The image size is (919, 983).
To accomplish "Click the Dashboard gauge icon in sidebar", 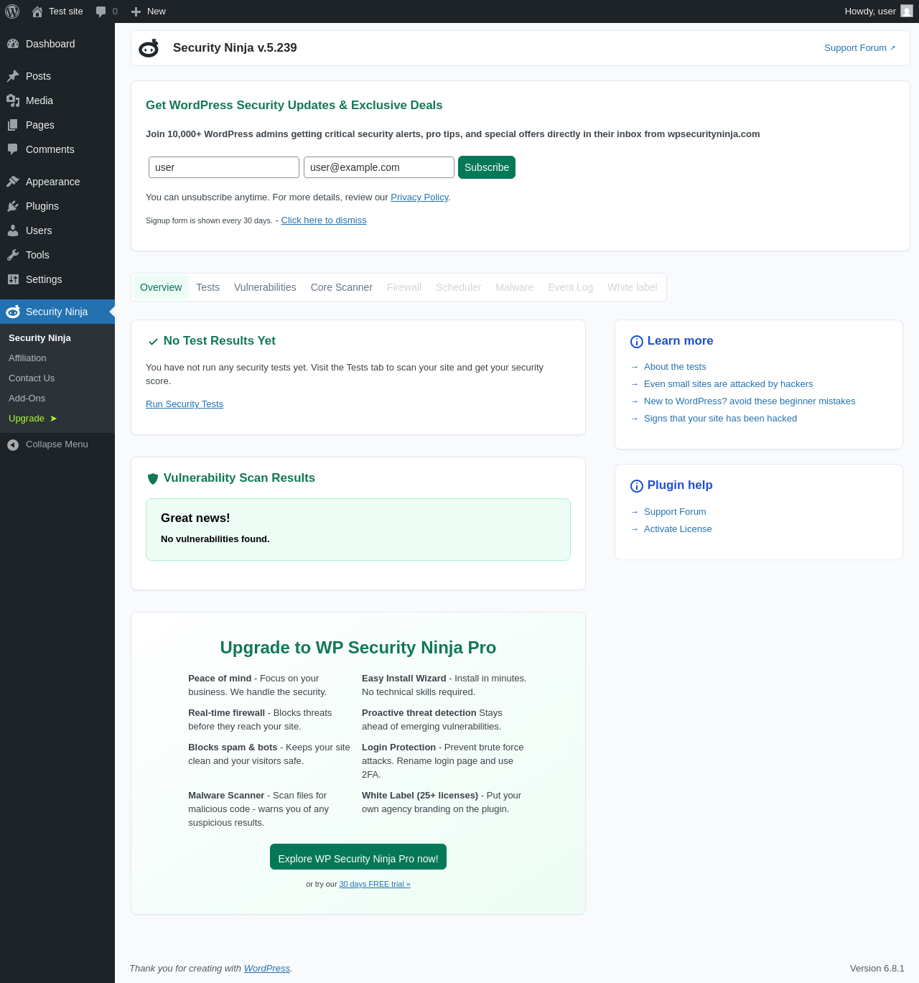I will (13, 44).
